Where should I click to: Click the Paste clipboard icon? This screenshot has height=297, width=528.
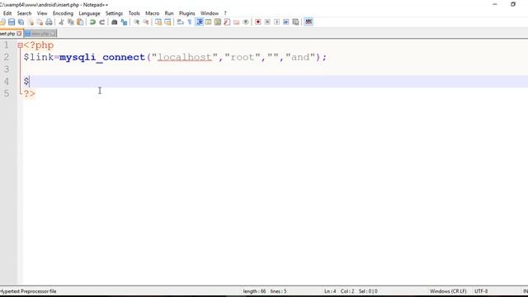(x=80, y=22)
